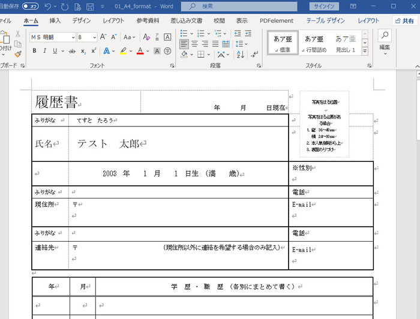Click the Character Border icon

(x=167, y=37)
